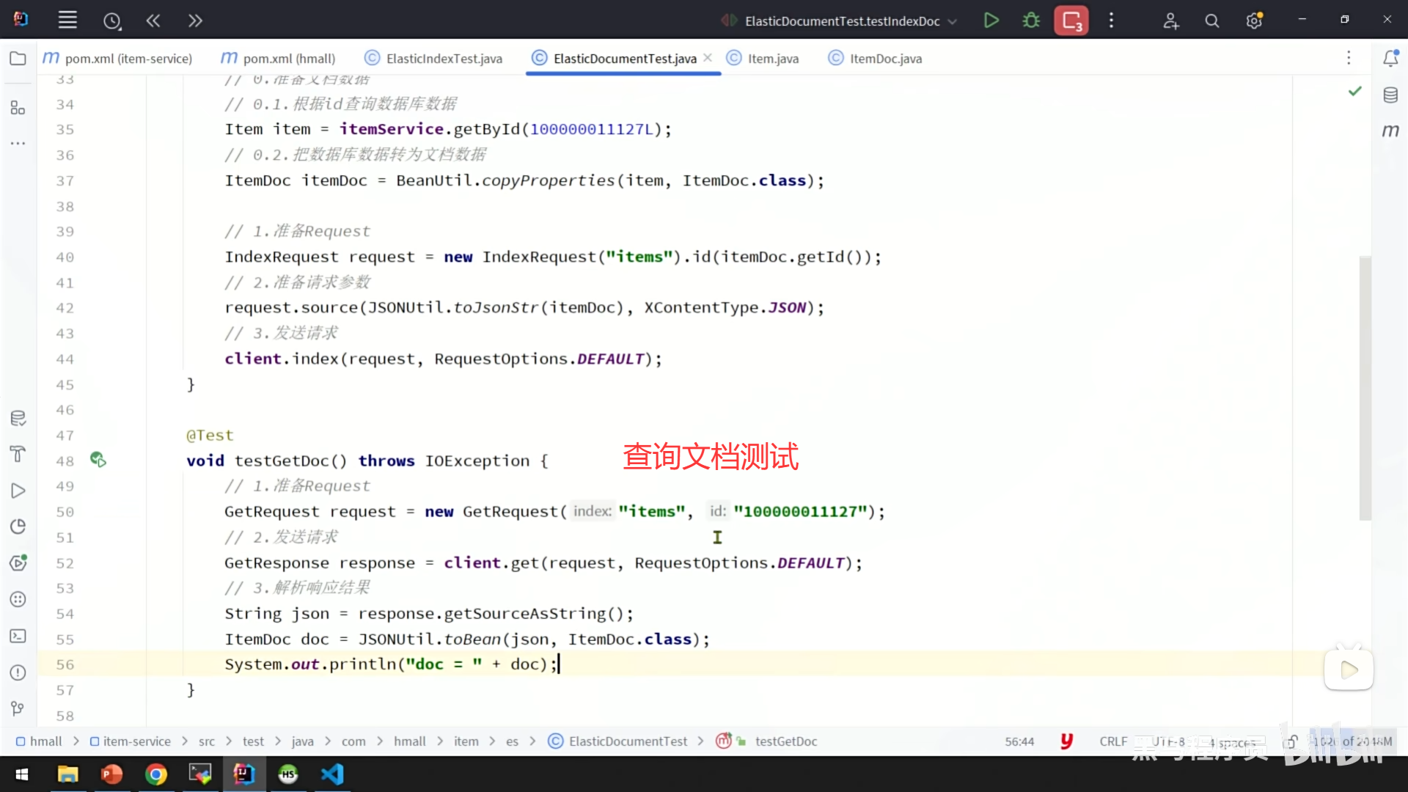The image size is (1408, 792).
Task: Click the green Debug bug icon
Action: pyautogui.click(x=1031, y=21)
